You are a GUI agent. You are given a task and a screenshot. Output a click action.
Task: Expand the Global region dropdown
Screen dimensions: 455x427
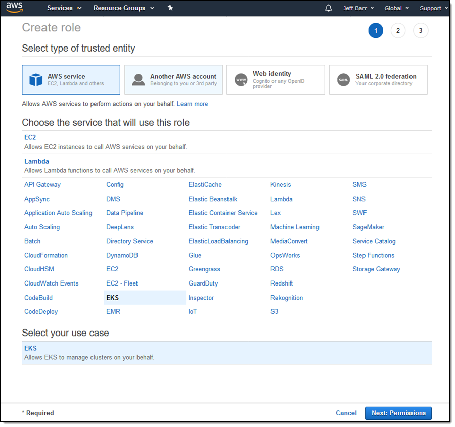(x=396, y=8)
